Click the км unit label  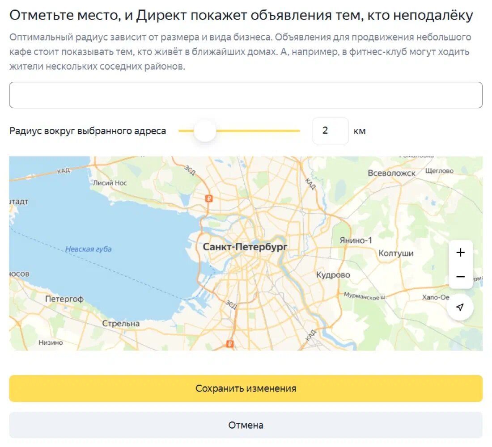tap(360, 131)
